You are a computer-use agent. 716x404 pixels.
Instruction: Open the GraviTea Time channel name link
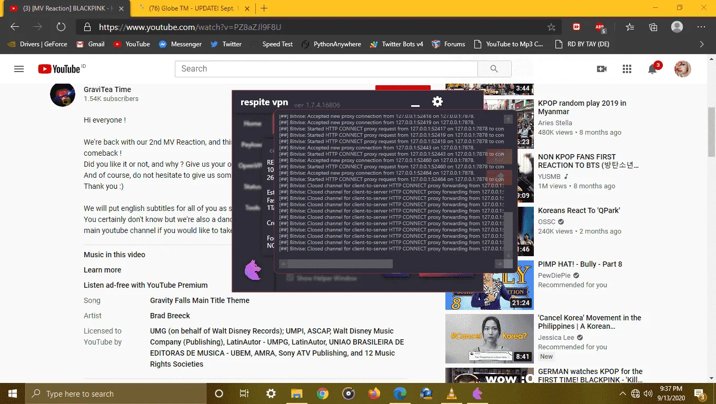tap(107, 89)
